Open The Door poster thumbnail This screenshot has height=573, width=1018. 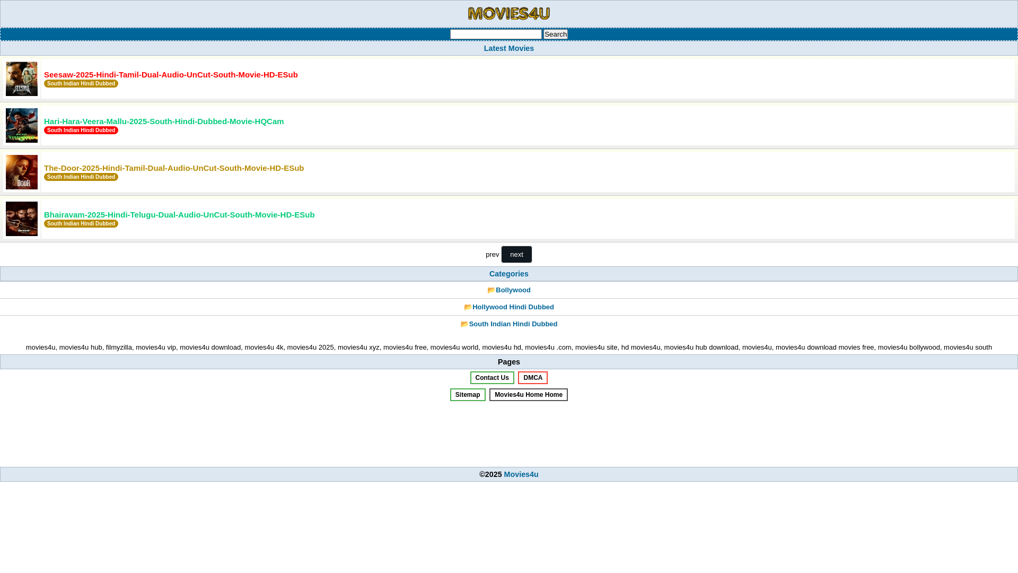22,172
